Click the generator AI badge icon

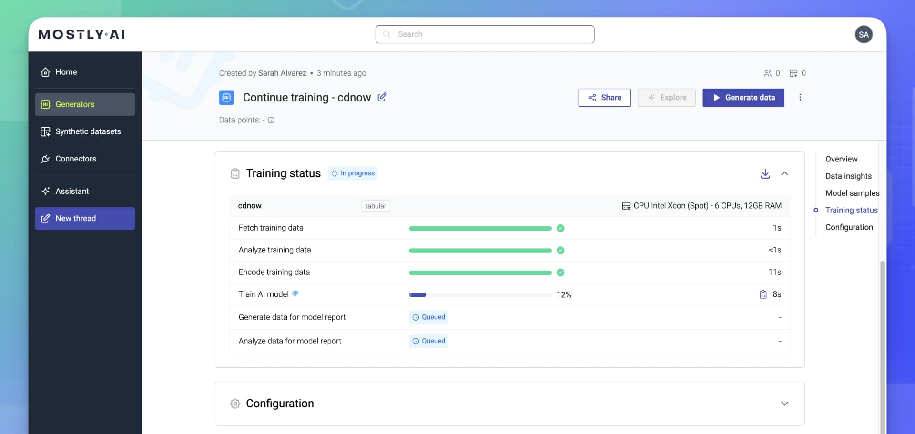[x=226, y=98]
